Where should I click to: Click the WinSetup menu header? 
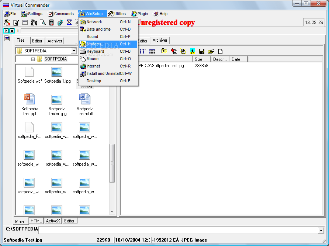(93, 14)
